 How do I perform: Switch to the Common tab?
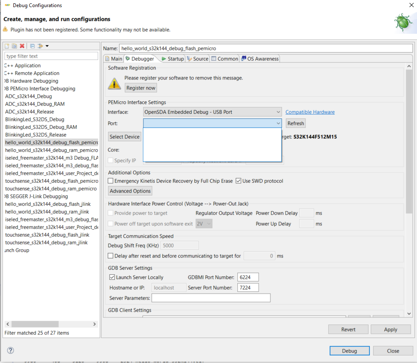coord(225,59)
